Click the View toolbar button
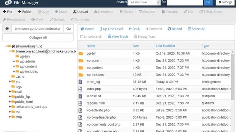The height and width of the screenshot is (132, 236). pos(37,19)
